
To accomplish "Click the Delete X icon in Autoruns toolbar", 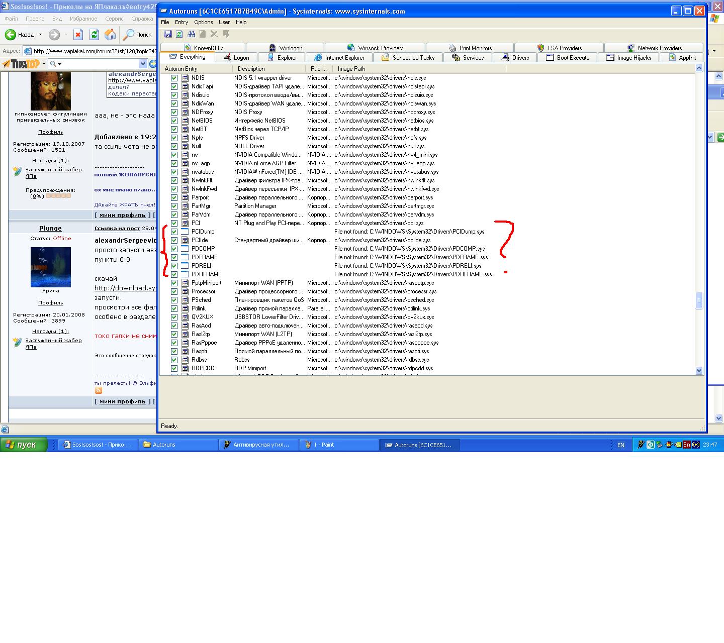I will 214,34.
